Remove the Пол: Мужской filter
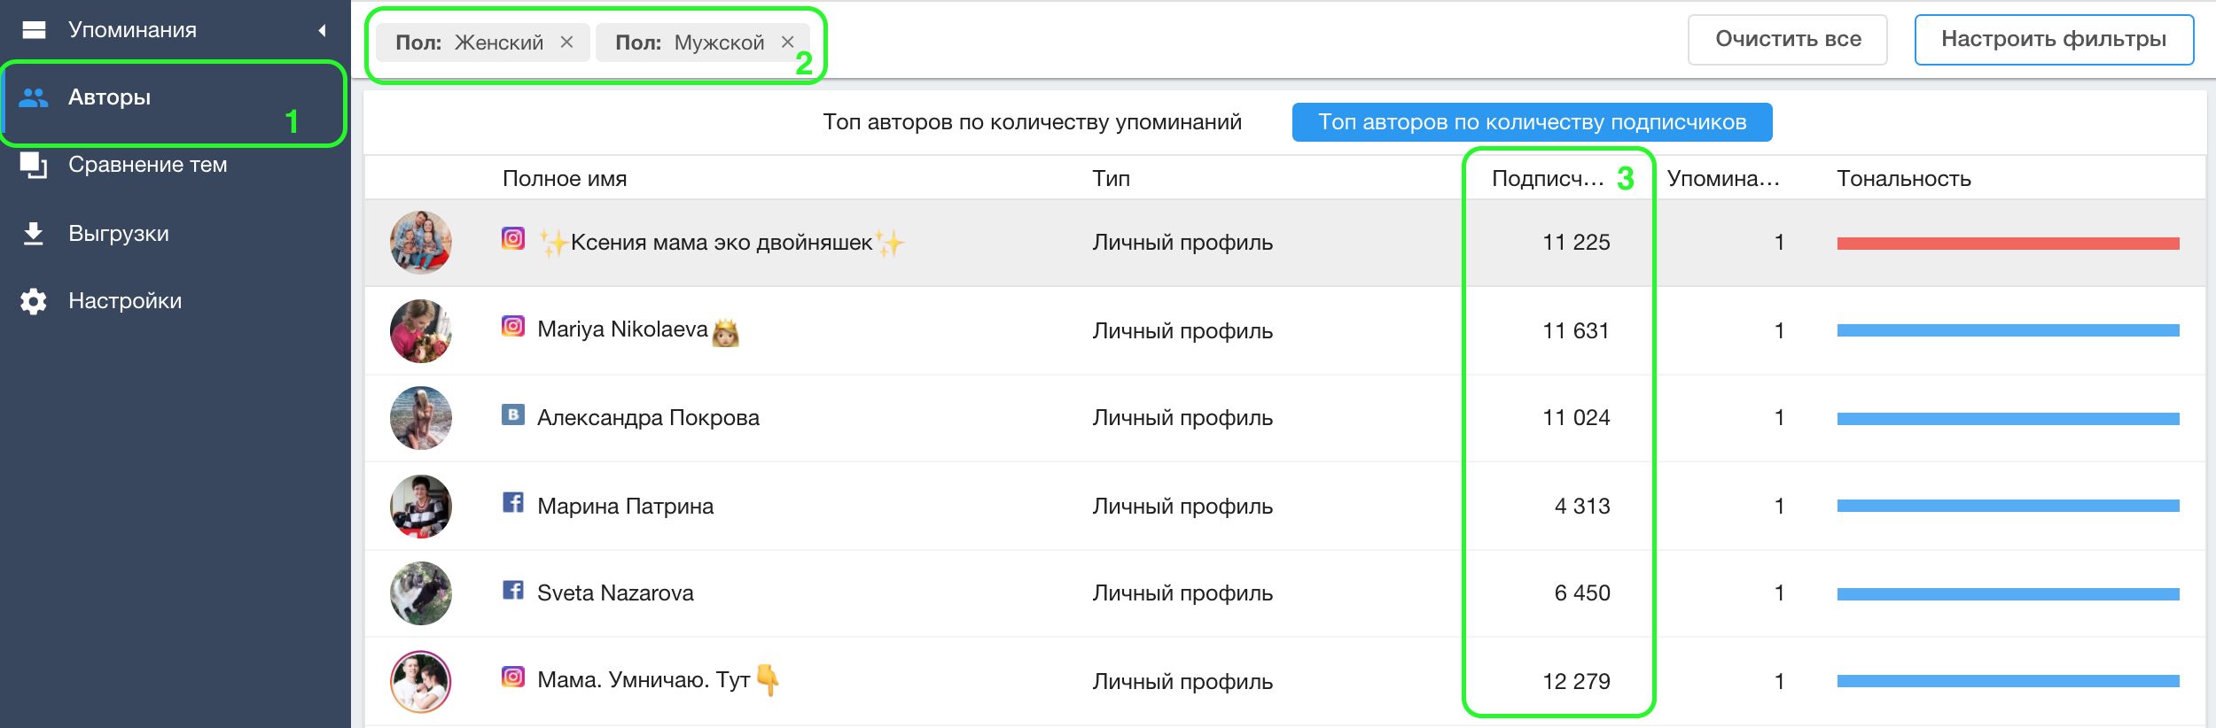This screenshot has width=2216, height=728. coord(787,42)
